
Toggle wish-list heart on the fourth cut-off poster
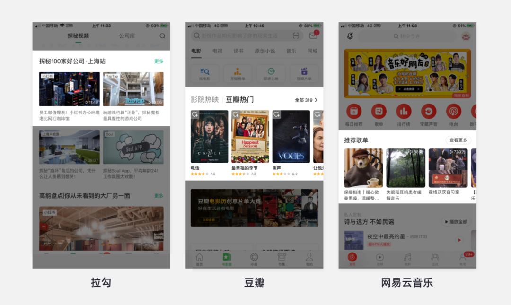point(317,114)
